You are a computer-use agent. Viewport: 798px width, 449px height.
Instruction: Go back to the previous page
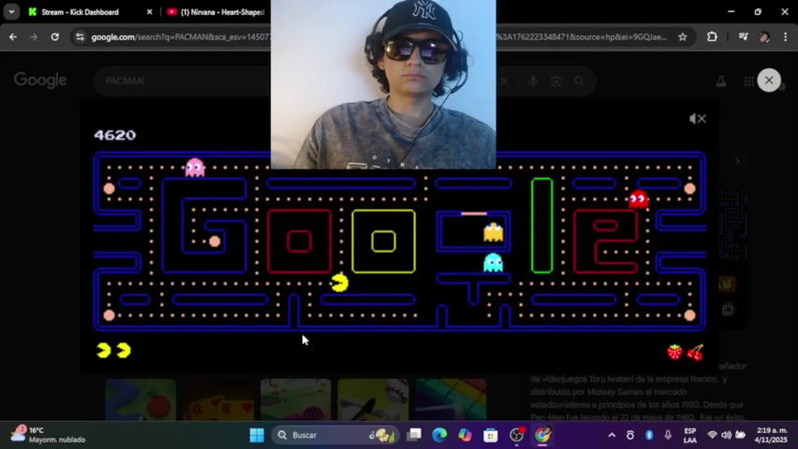pos(13,37)
